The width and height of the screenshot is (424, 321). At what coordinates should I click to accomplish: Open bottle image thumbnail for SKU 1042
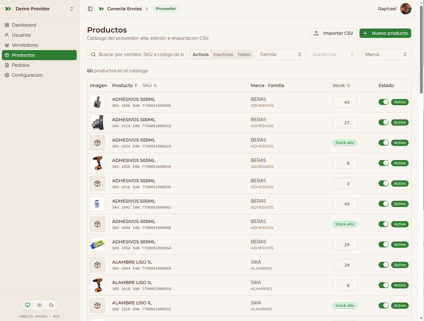pos(97,204)
